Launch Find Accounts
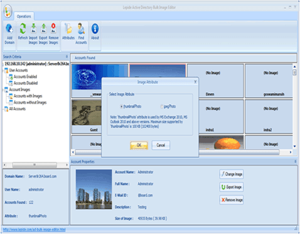Viewport: 300px width, 234px height. (x=81, y=33)
